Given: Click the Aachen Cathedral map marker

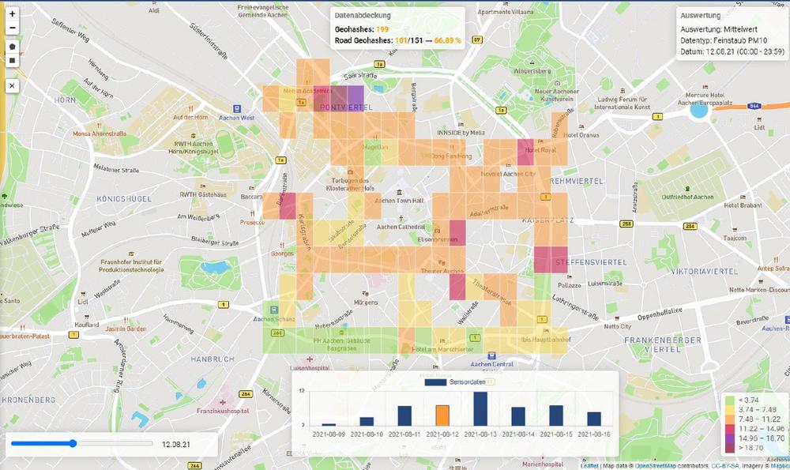Looking at the screenshot, I should pyautogui.click(x=401, y=218).
